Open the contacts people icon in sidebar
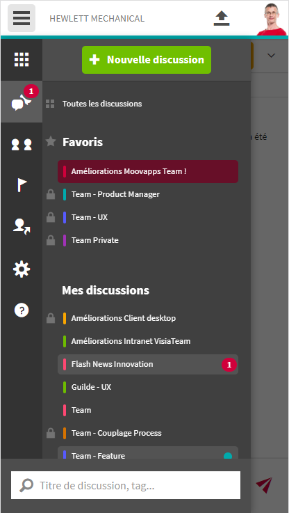Viewport: 289px width, 513px height. pyautogui.click(x=22, y=144)
